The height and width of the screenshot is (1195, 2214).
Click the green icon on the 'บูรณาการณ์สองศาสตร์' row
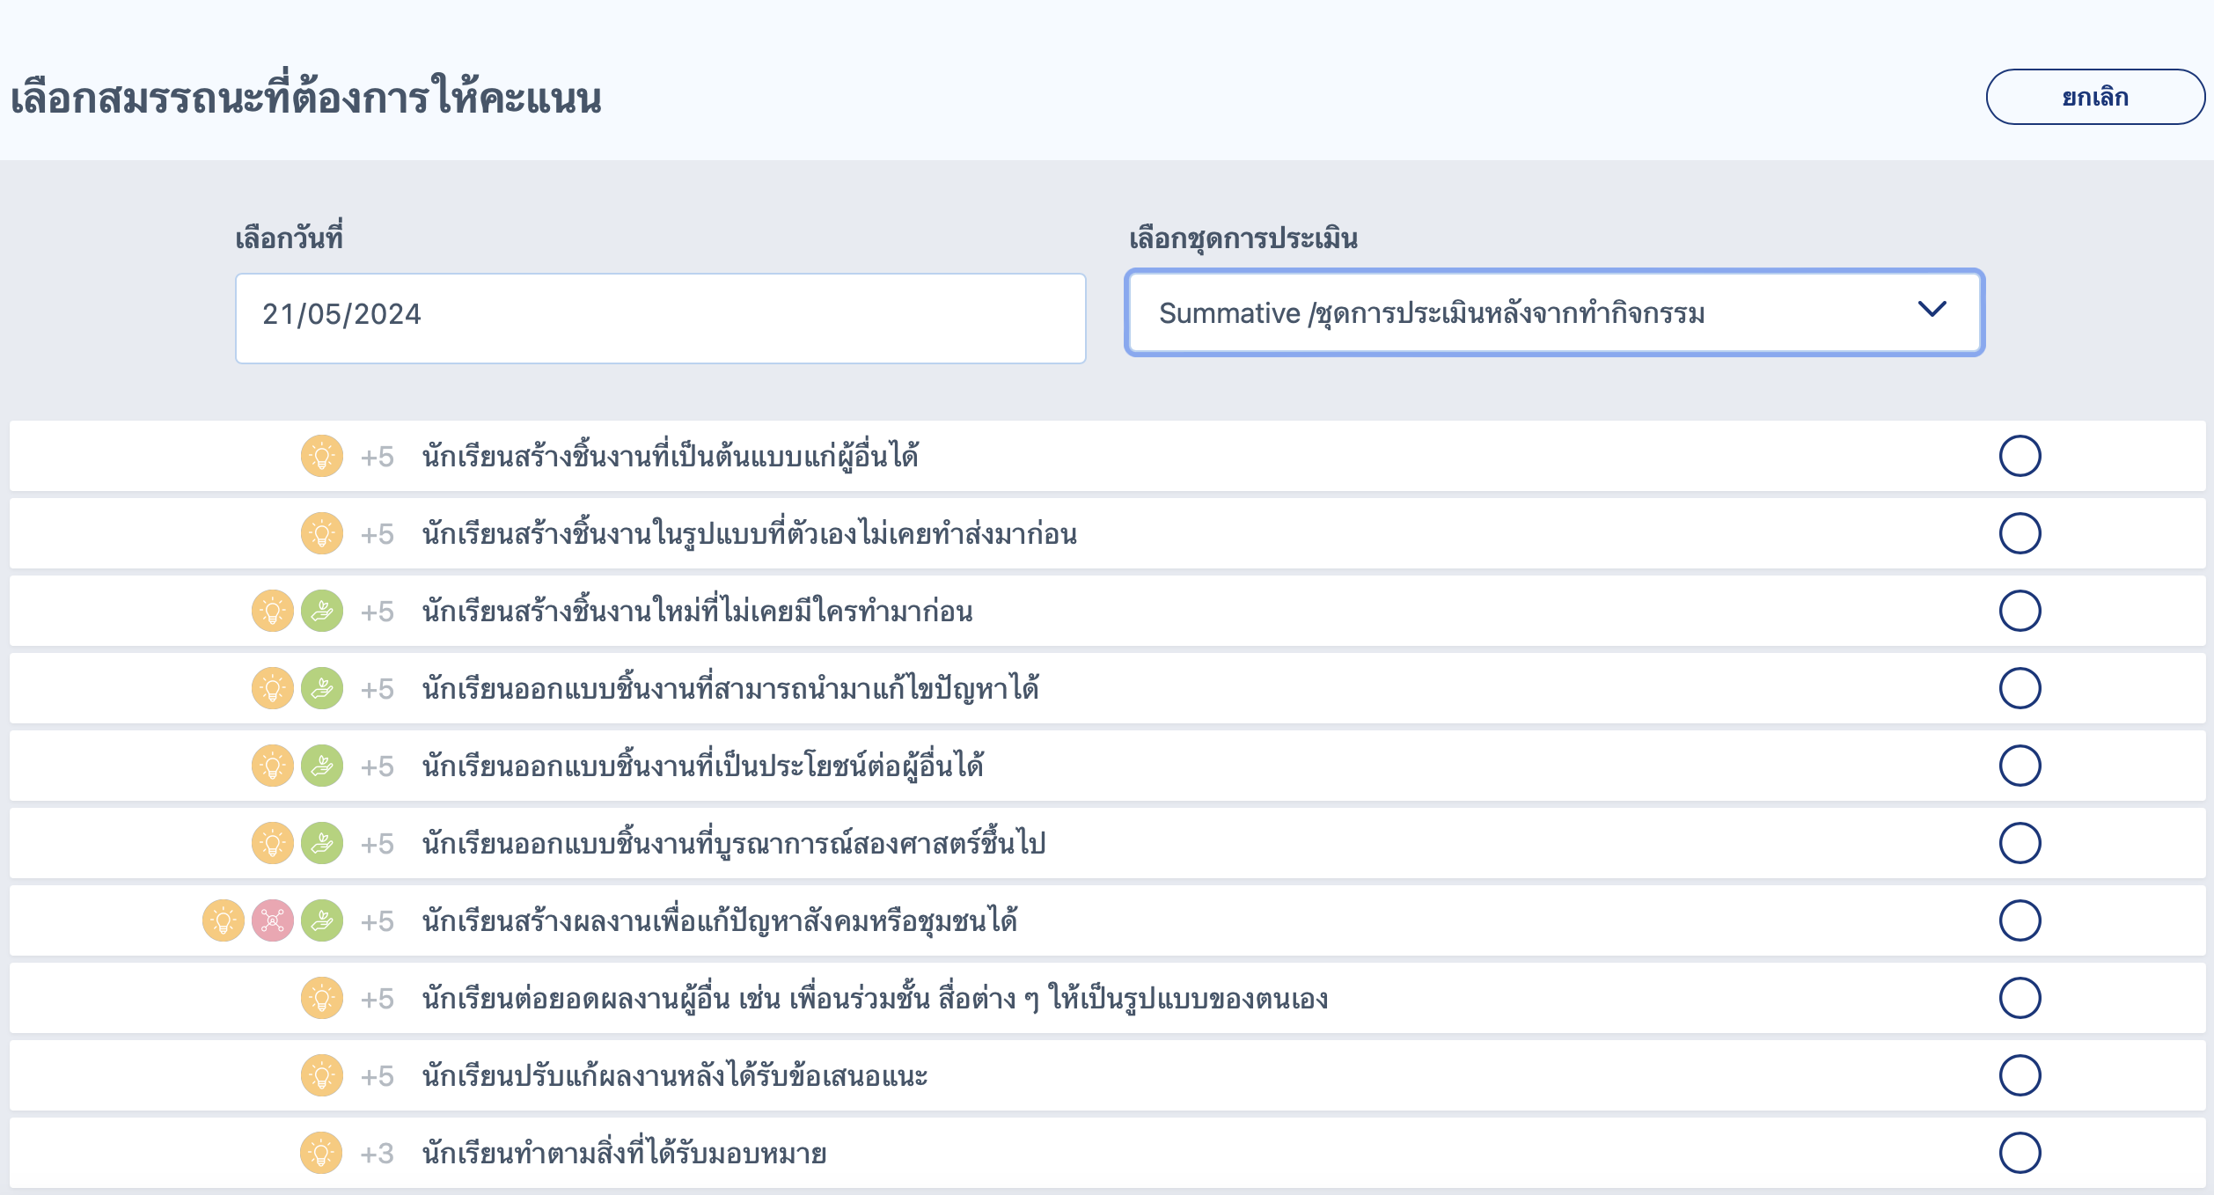[322, 842]
